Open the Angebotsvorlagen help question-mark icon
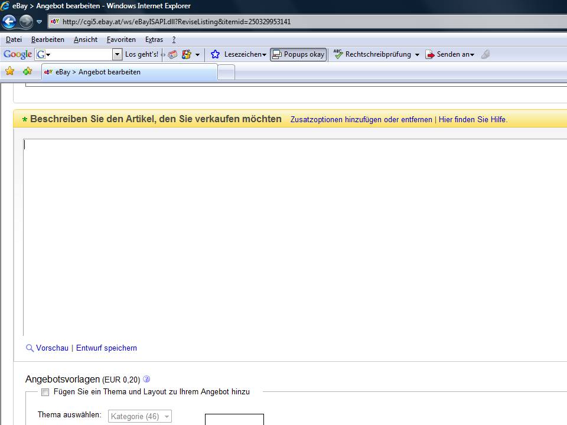This screenshot has height=425, width=567. 146,379
